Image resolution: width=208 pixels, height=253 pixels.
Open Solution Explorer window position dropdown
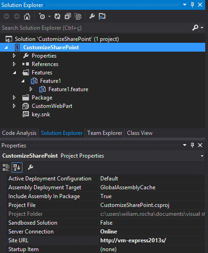pyautogui.click(x=185, y=5)
